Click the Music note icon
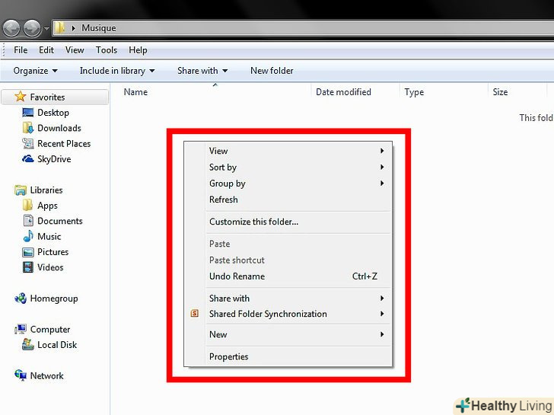Screen dimensions: 554x415 click(28, 236)
